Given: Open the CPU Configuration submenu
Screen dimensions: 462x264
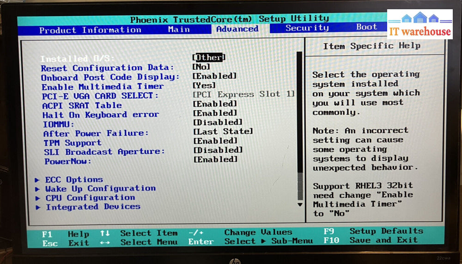Looking at the screenshot, I should pos(90,198).
